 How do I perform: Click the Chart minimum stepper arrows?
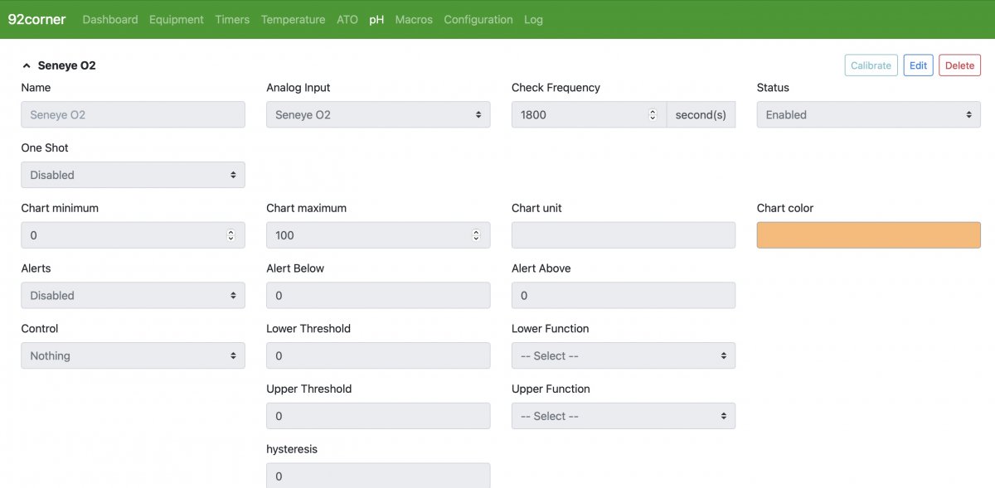point(231,235)
